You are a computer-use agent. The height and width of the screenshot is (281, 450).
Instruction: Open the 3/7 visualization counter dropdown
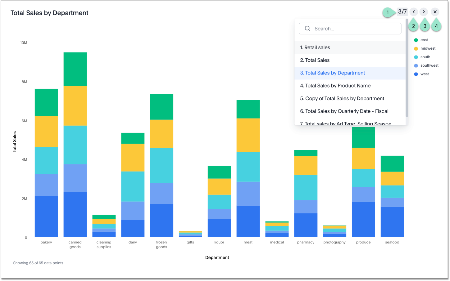(402, 12)
